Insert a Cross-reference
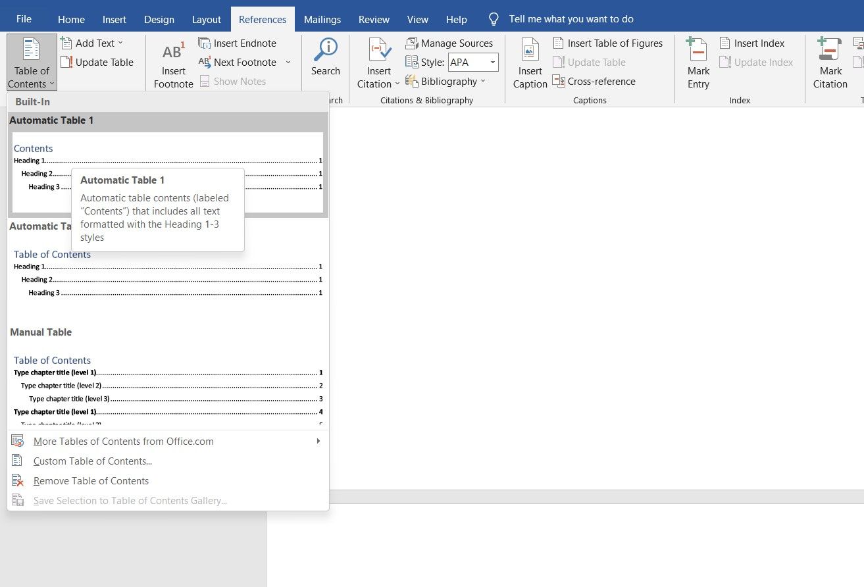 point(594,81)
